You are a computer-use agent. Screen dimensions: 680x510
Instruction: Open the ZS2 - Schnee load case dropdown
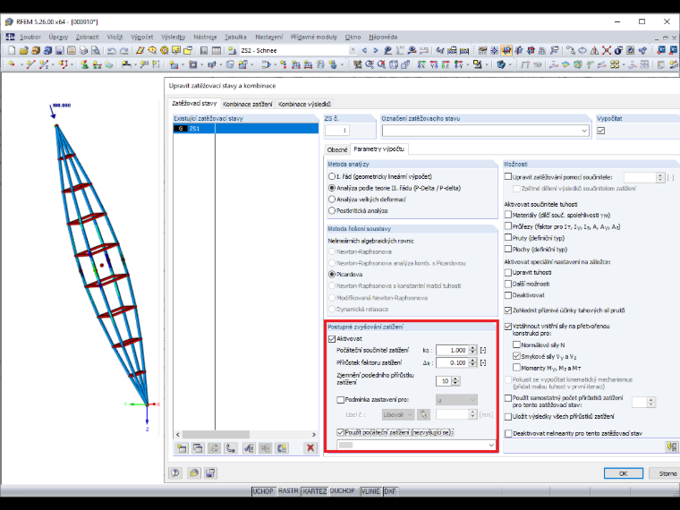coord(353,51)
